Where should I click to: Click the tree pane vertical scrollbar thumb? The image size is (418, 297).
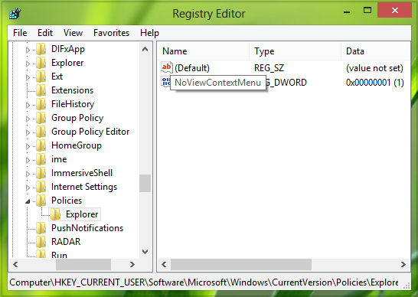click(x=145, y=183)
